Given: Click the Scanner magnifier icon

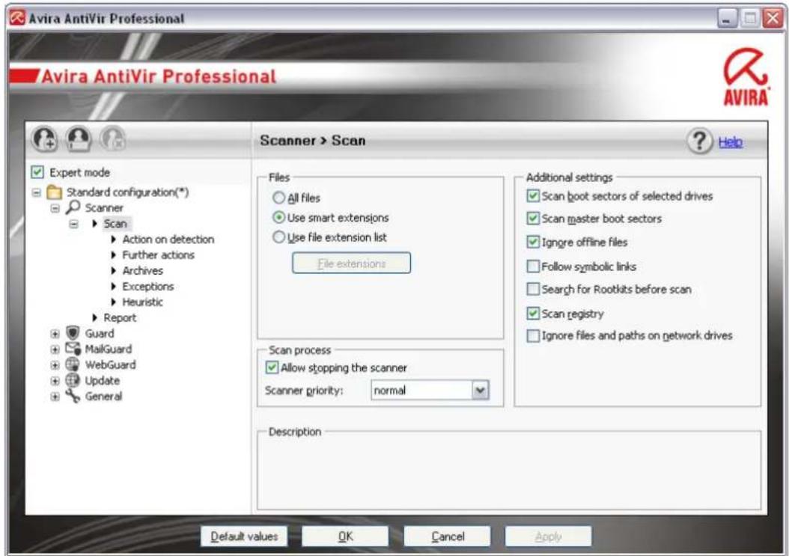Looking at the screenshot, I should [x=73, y=207].
